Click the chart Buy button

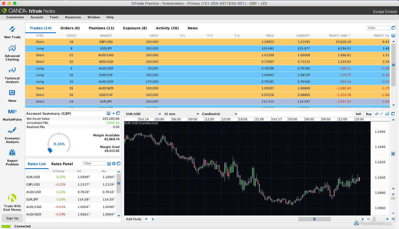(x=369, y=114)
